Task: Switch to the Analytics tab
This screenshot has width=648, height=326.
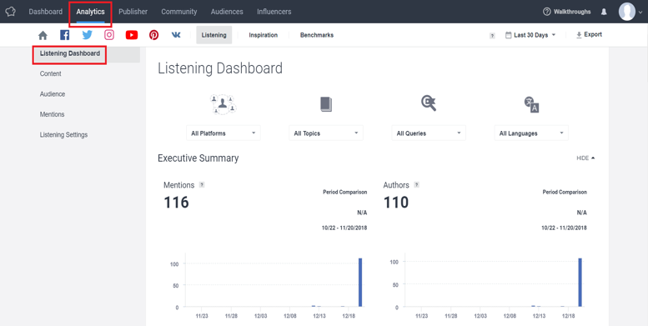Action: tap(90, 12)
